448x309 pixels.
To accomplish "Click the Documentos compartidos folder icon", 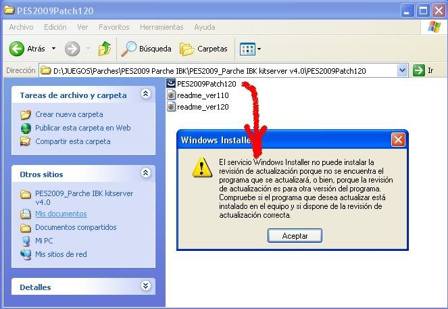I will (x=26, y=228).
